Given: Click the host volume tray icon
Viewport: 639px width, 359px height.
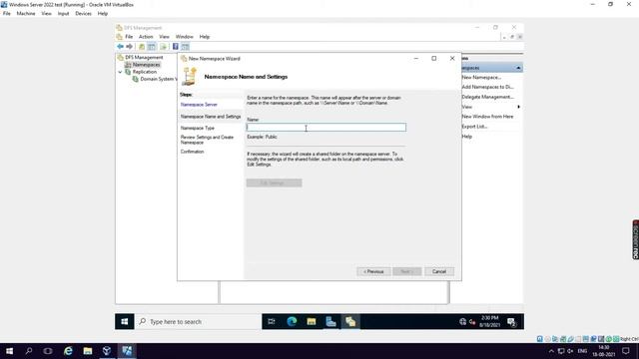Looking at the screenshot, I should coord(570,351).
